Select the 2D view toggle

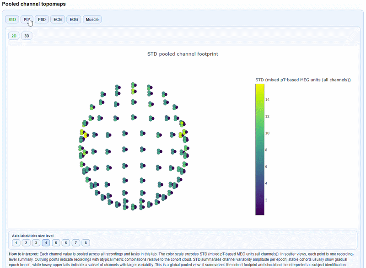click(14, 36)
